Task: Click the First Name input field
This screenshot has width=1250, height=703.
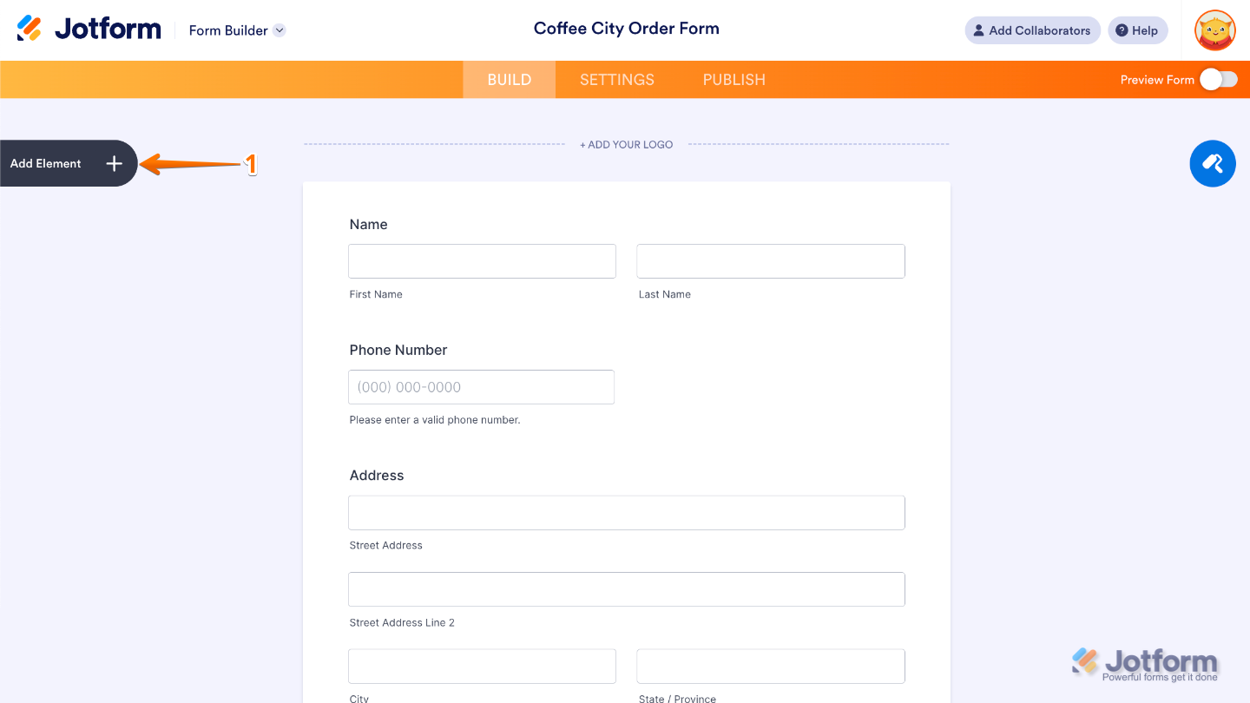Action: click(482, 261)
